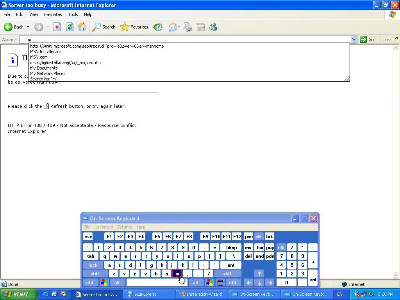400x300 pixels.
Task: Click the left Windows logo key
Action: [x=104, y=283]
